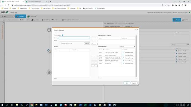This screenshot has width=191, height=107.
Task: Switch to the active blue task tab
Action: pos(21,16)
